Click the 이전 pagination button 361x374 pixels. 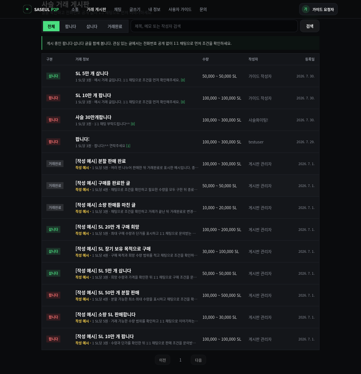point(163,360)
